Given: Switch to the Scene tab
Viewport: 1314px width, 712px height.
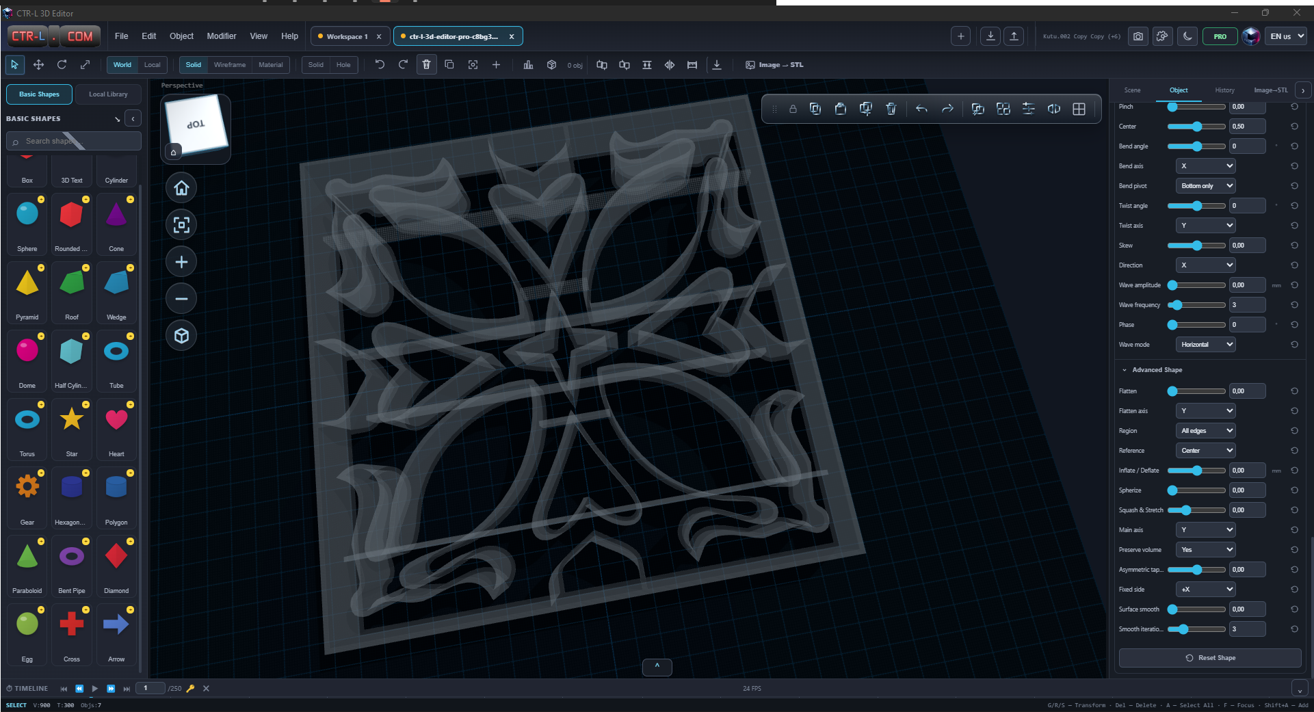Looking at the screenshot, I should point(1132,90).
